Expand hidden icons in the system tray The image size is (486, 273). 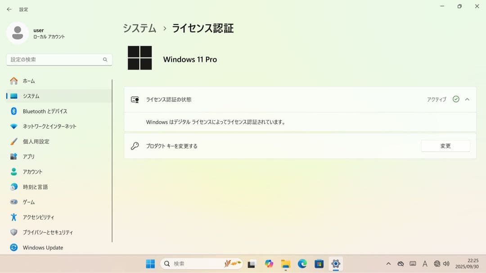(x=388, y=264)
